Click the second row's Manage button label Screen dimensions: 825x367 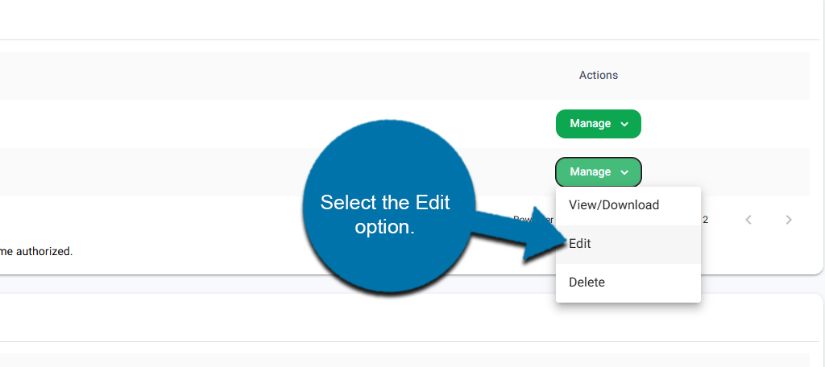pyautogui.click(x=591, y=171)
